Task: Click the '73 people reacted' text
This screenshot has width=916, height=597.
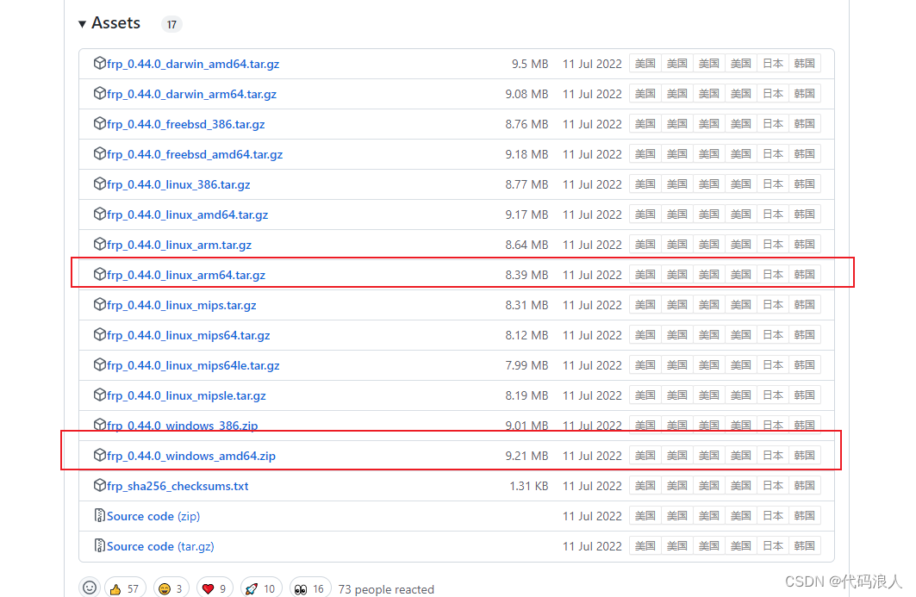Action: coord(386,589)
